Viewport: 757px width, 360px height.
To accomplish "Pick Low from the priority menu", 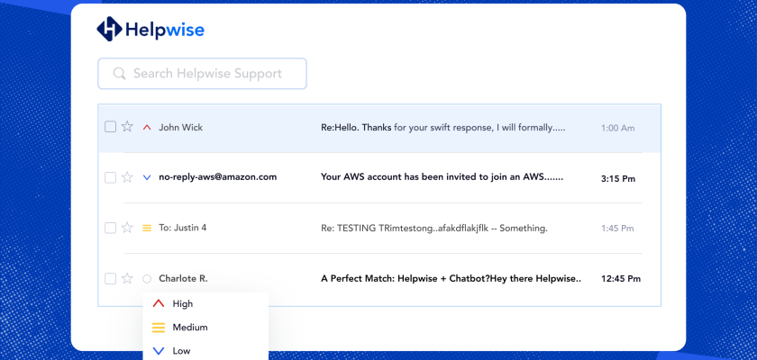I will click(x=181, y=351).
